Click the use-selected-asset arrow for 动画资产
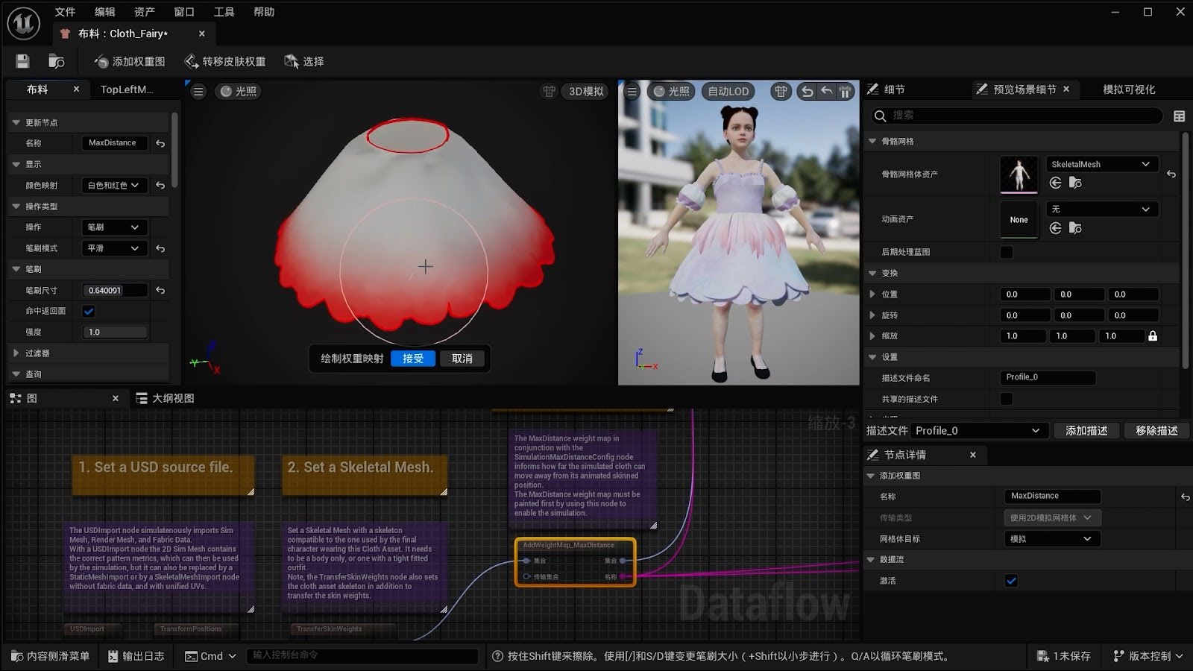 pos(1055,228)
